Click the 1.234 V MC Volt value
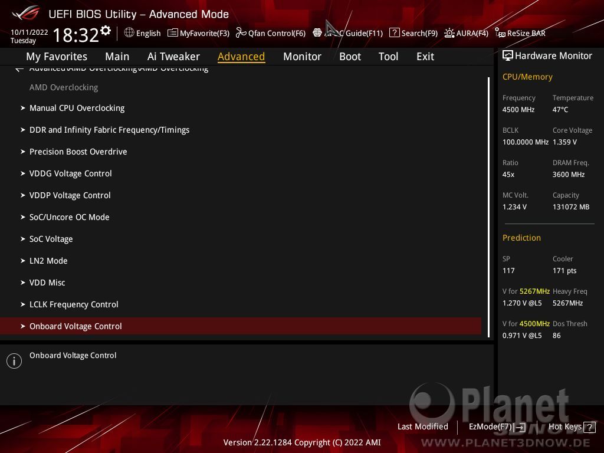The width and height of the screenshot is (604, 453). click(x=514, y=207)
